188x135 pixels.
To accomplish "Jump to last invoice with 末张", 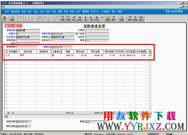I will (x=97, y=18).
